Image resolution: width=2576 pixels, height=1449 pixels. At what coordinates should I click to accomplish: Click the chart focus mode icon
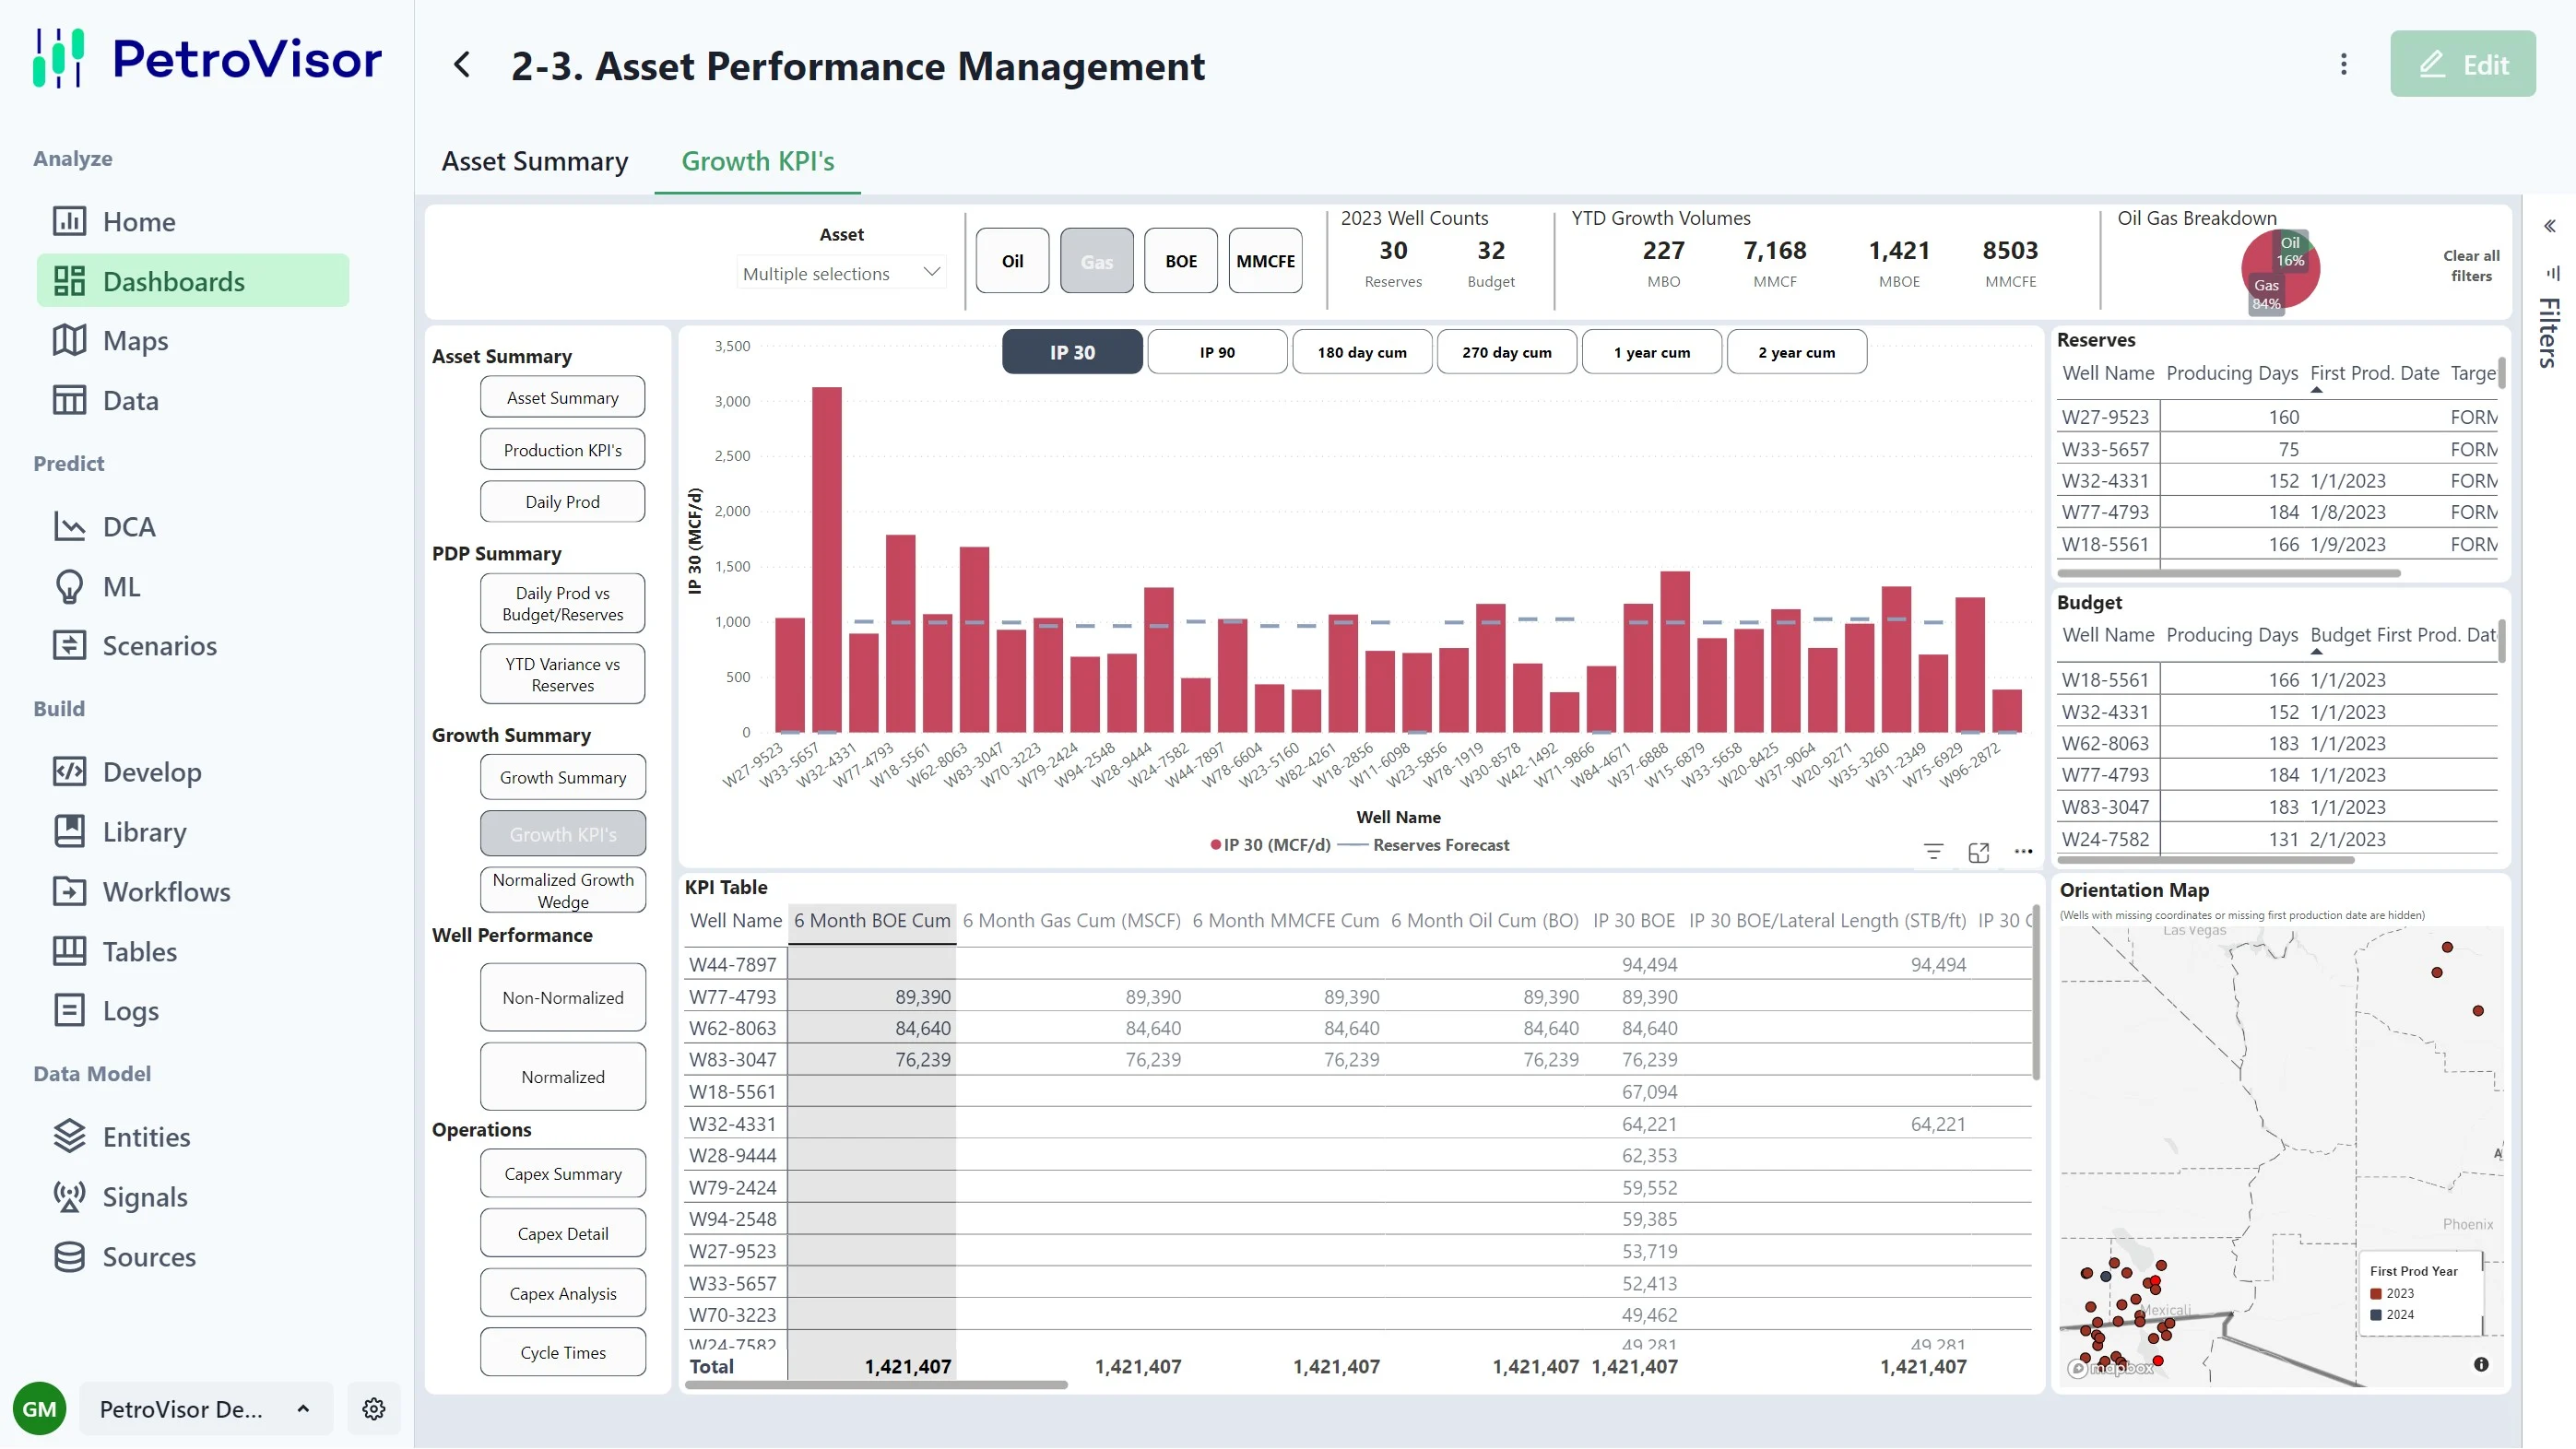(1978, 852)
